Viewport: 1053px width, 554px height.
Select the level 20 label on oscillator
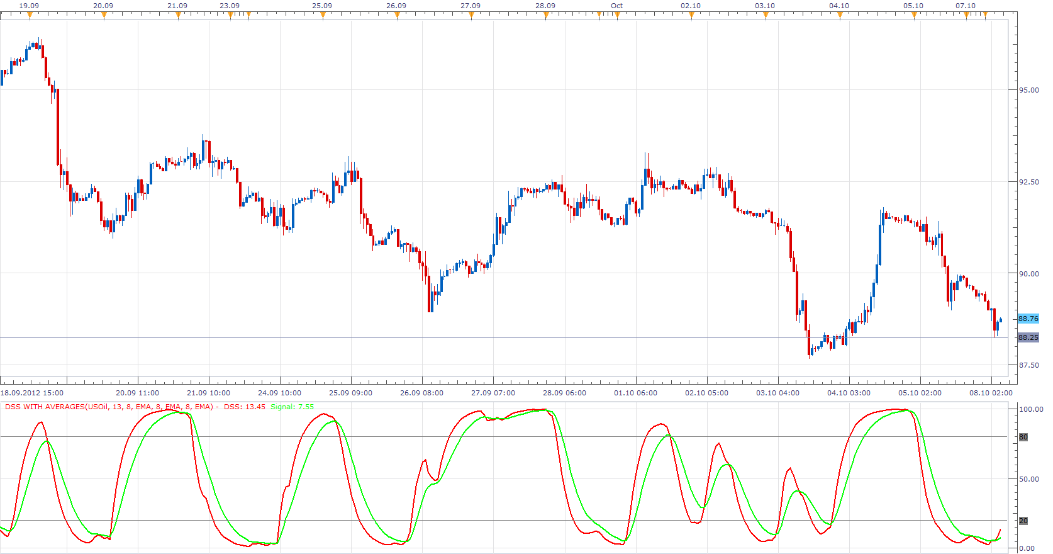pyautogui.click(x=1023, y=521)
